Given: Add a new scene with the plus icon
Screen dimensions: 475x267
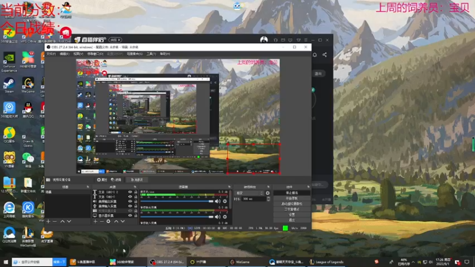Looking at the screenshot, I should tap(48, 221).
